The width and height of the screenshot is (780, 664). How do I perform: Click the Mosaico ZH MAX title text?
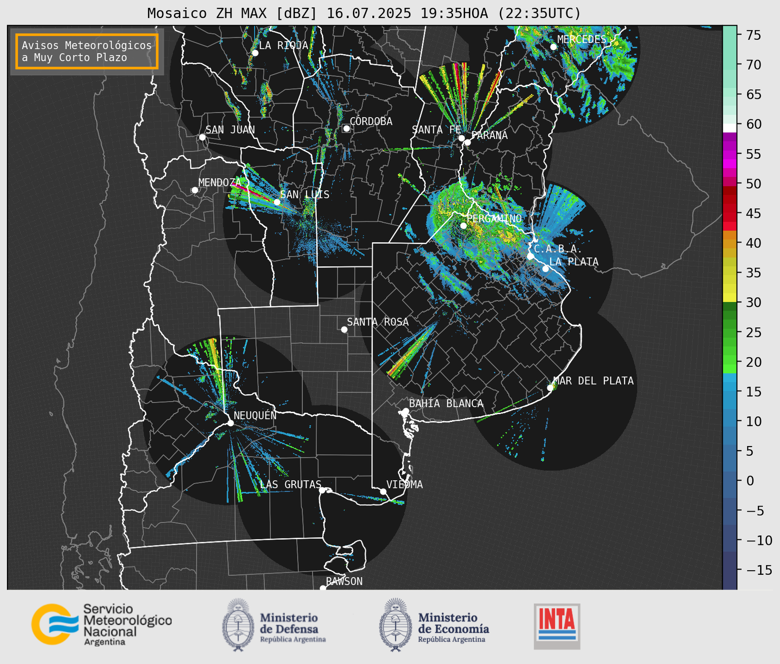coord(364,13)
